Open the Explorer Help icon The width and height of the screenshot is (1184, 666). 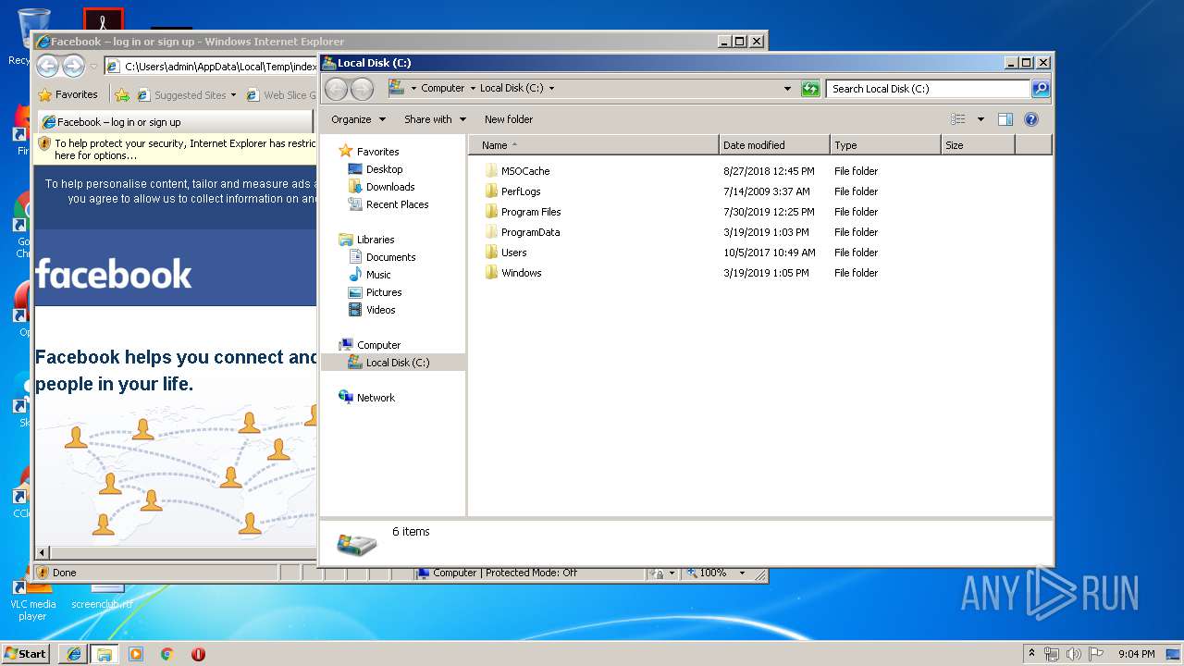pos(1031,119)
